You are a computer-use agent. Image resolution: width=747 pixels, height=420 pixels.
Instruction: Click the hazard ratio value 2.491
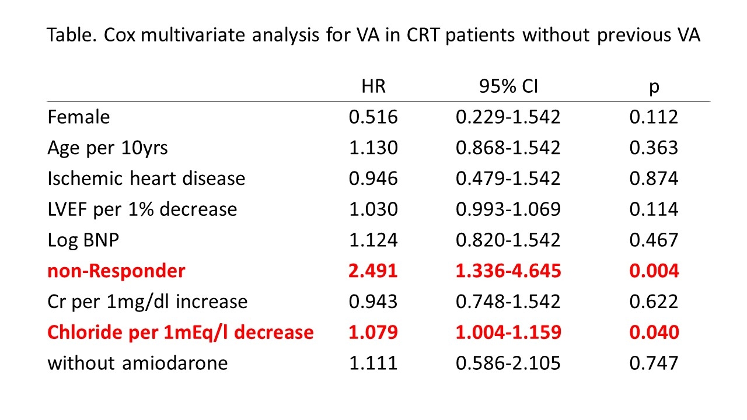373,271
